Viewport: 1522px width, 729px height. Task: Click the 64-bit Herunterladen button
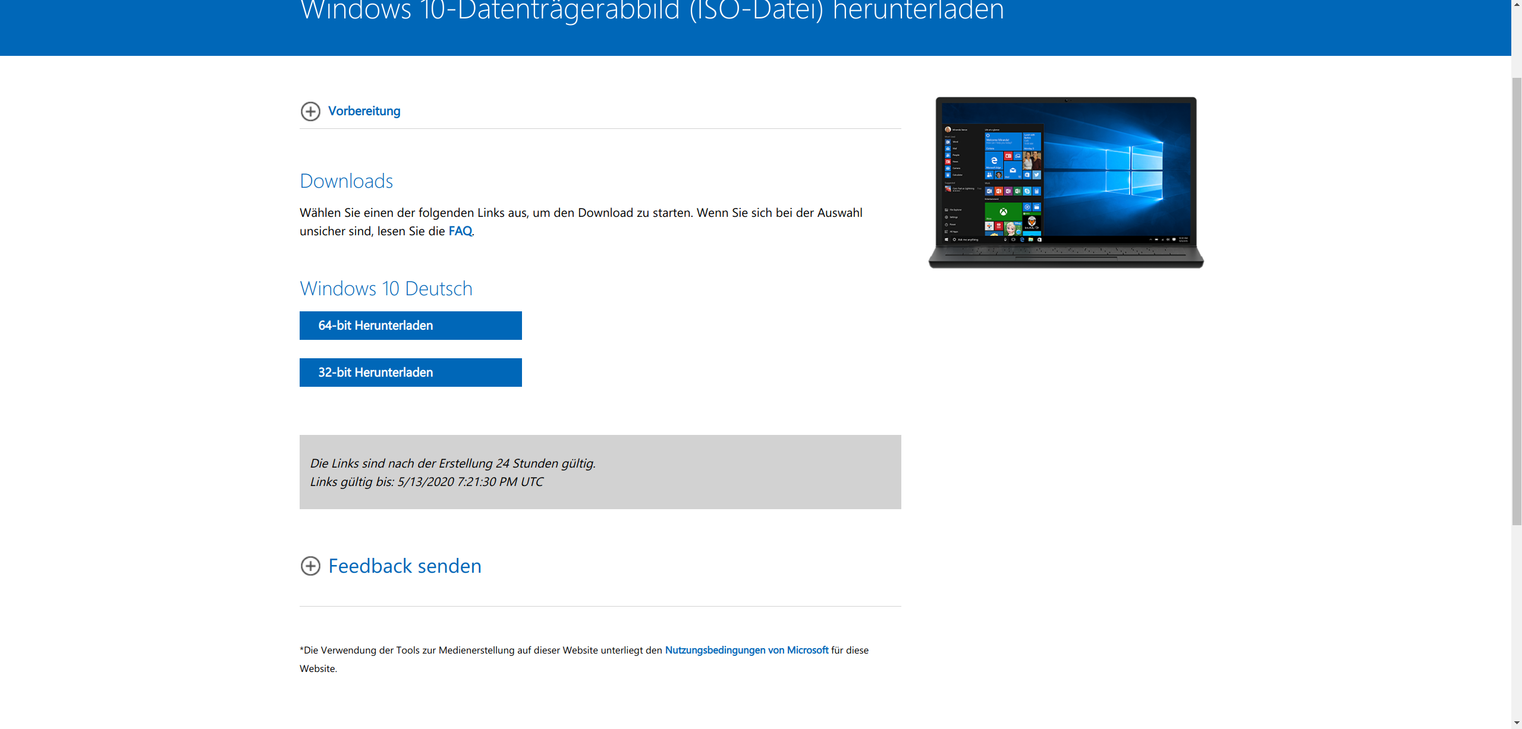click(x=410, y=326)
